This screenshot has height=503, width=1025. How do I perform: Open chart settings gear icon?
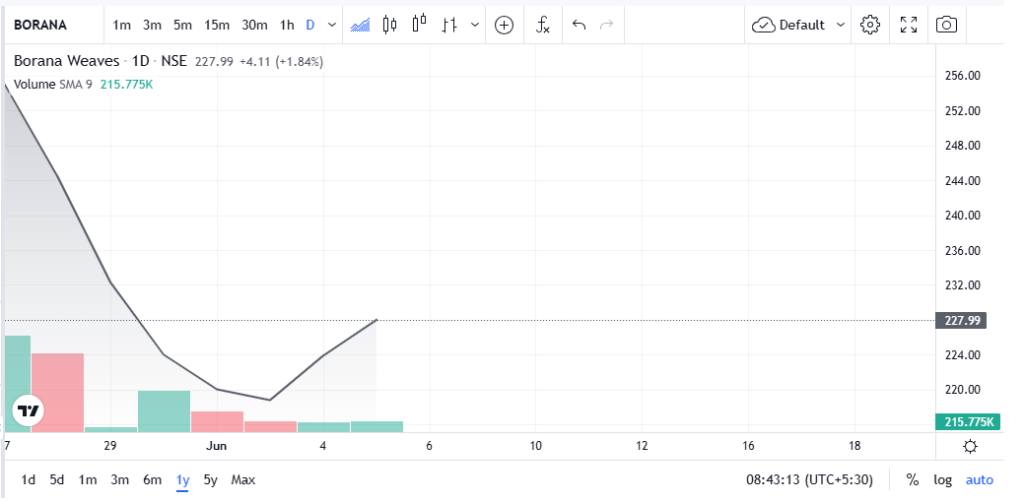coord(869,25)
